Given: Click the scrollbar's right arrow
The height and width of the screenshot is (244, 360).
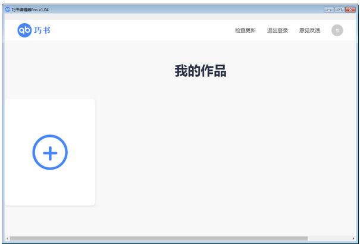Looking at the screenshot, I should coord(353,239).
